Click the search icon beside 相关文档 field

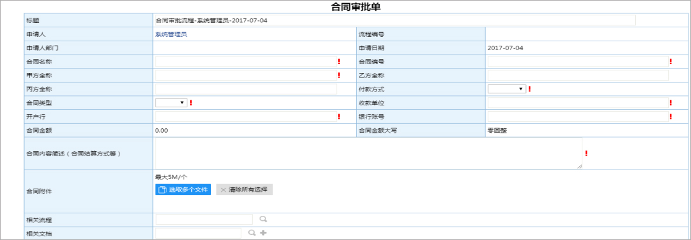[x=252, y=233]
